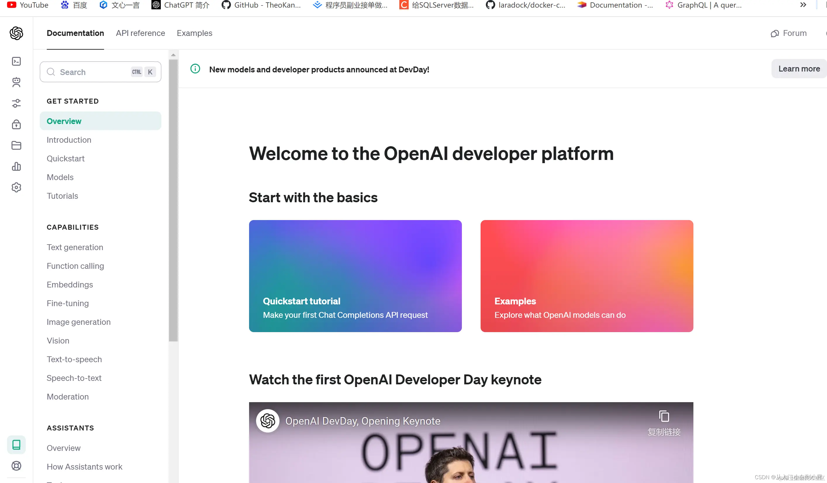
Task: Open the Files folder icon
Action: (x=16, y=145)
